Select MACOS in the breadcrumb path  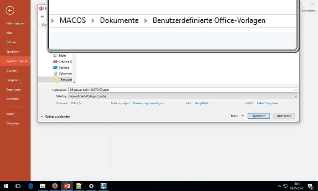(x=73, y=20)
